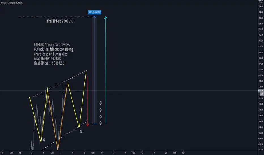
Task: Click the 1600.00 price axis label
Action: (x=261, y=133)
